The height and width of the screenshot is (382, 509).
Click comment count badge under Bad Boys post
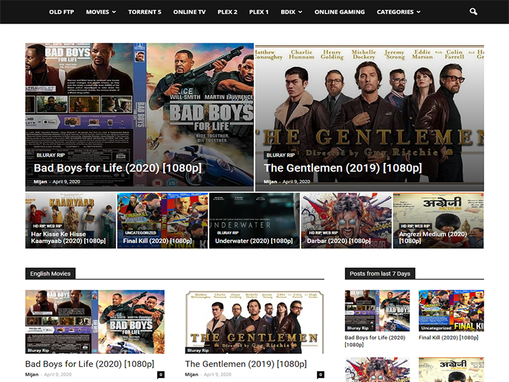161,375
